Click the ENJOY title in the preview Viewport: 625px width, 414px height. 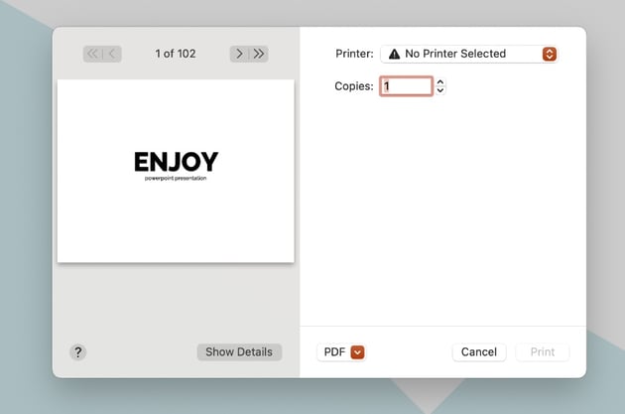(176, 162)
